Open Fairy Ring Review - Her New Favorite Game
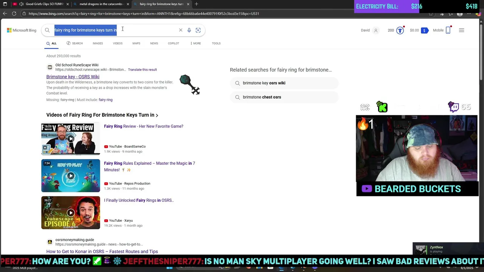This screenshot has height=272, width=484. click(x=144, y=126)
